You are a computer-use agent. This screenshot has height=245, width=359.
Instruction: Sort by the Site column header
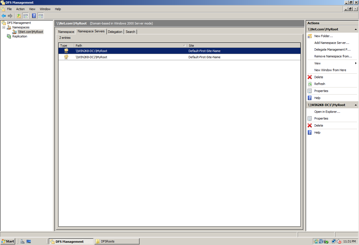pos(244,45)
